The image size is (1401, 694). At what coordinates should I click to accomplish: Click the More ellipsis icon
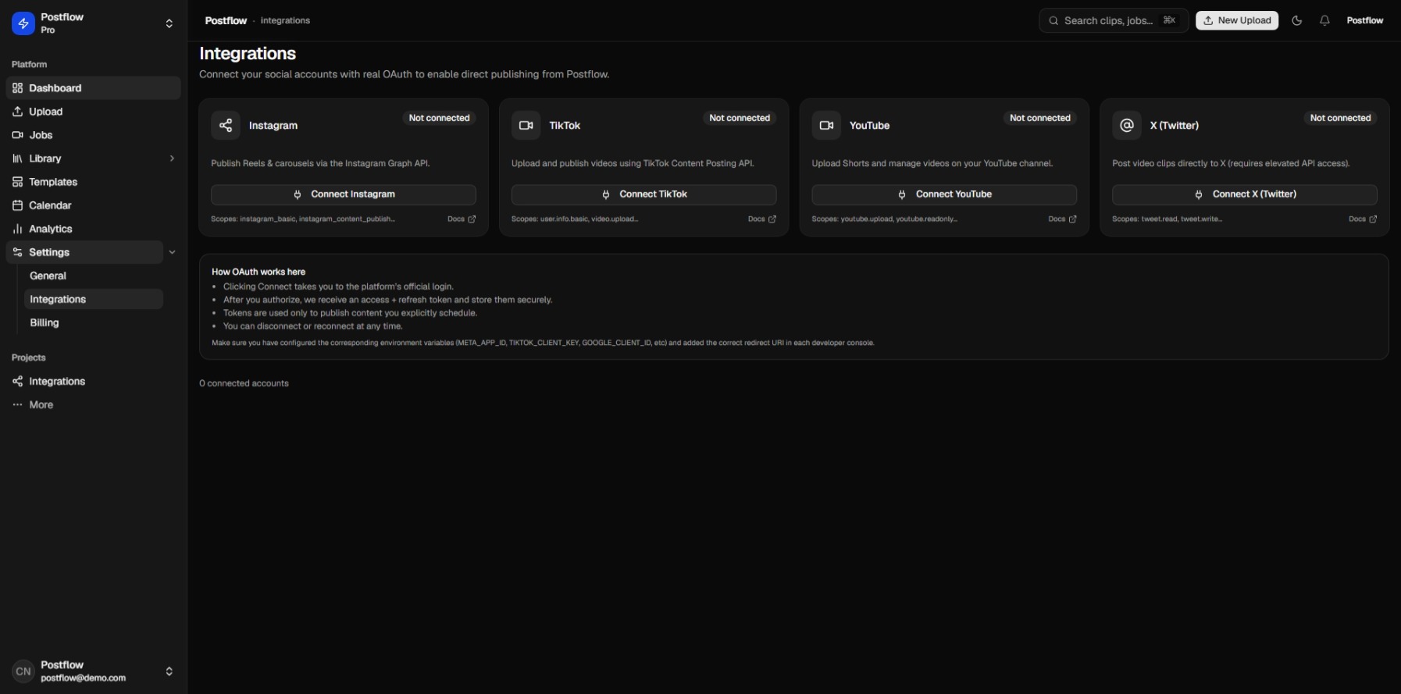17,404
